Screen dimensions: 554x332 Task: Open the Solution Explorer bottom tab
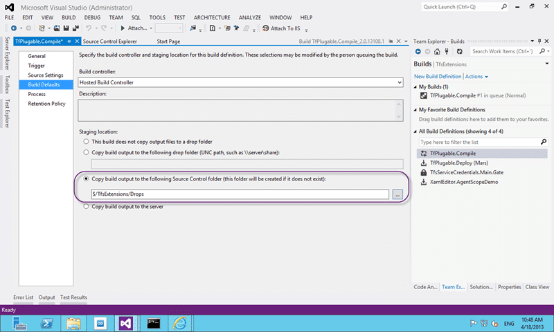click(x=481, y=287)
